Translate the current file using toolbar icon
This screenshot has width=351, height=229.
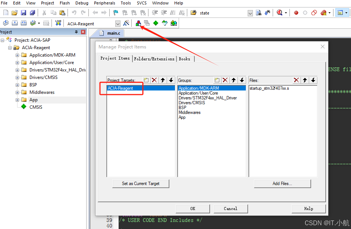(x=6, y=23)
